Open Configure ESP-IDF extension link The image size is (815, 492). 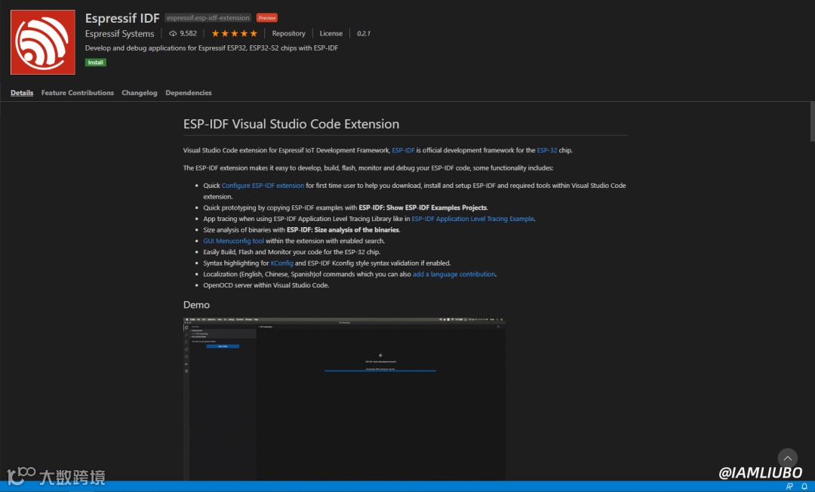263,186
